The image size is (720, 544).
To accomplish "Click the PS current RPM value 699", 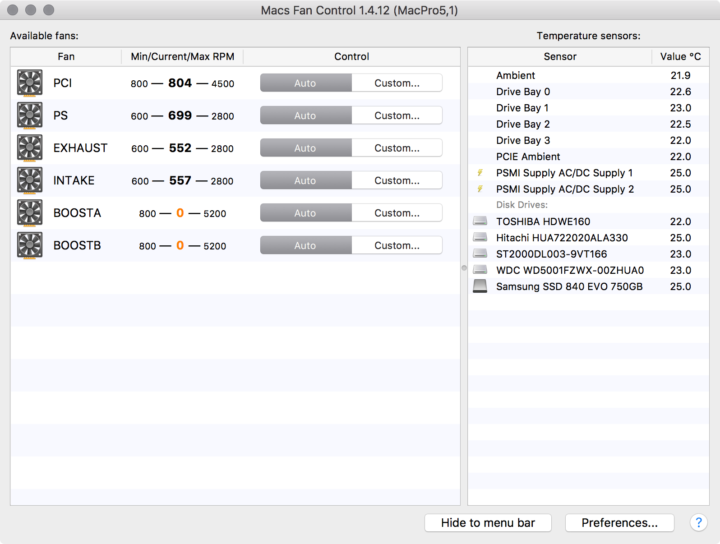I will [180, 115].
